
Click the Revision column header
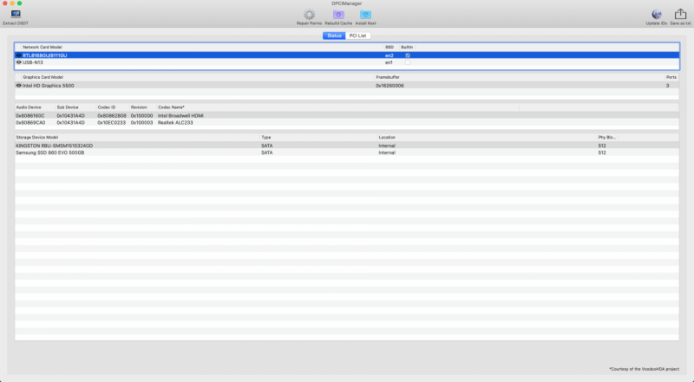139,107
